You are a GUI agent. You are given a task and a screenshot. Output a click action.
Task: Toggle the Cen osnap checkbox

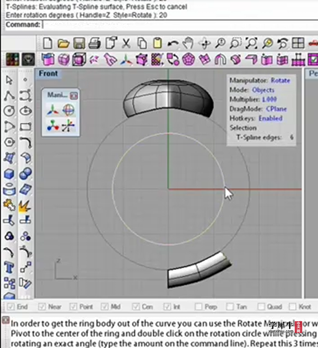point(136,307)
